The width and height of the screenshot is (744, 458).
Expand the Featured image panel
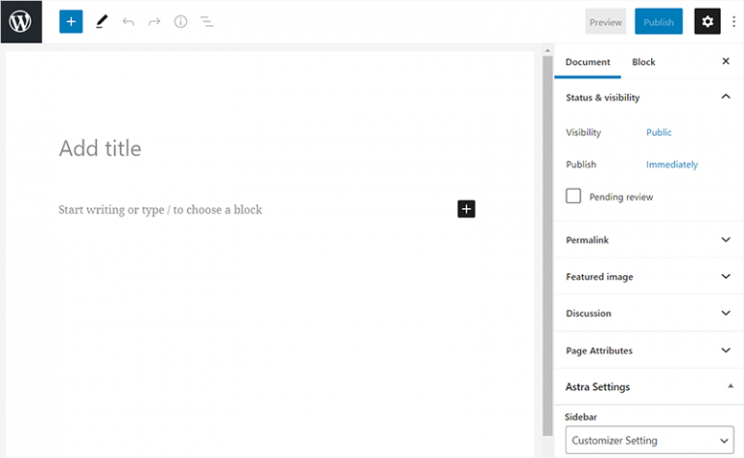[x=649, y=276]
